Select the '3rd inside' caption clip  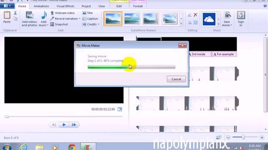(200, 54)
